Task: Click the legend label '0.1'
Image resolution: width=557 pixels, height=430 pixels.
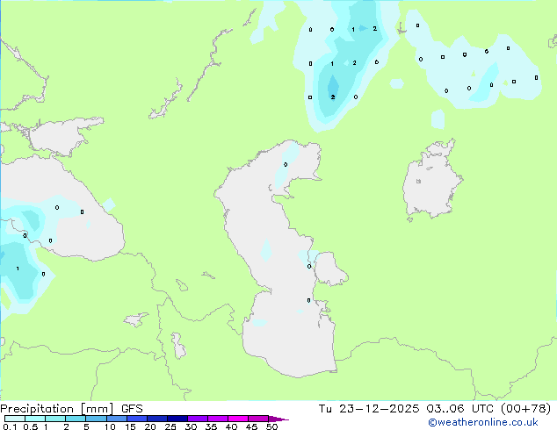Action: click(x=10, y=426)
